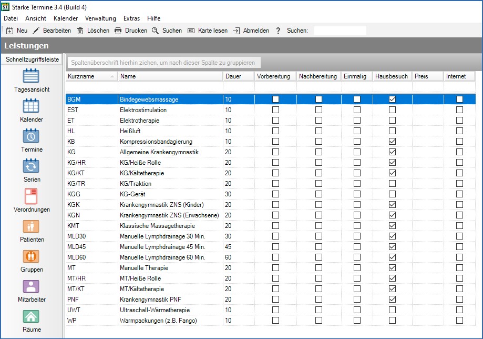
Task: Check Internet box for Heißluft row
Action: coord(459,131)
